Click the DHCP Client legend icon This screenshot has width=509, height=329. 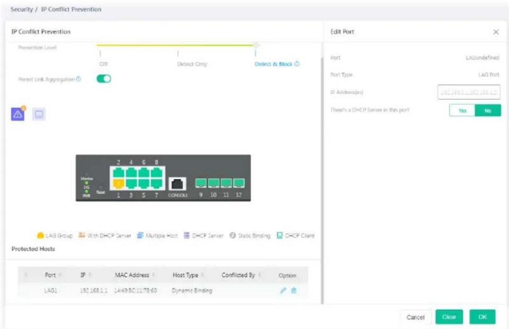tap(280, 235)
